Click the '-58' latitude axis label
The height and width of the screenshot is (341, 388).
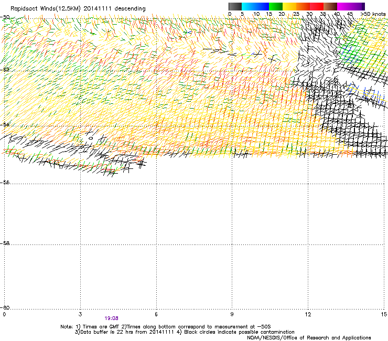5,243
